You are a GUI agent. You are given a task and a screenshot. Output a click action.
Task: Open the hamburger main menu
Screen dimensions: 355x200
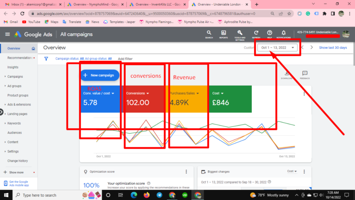click(7, 34)
